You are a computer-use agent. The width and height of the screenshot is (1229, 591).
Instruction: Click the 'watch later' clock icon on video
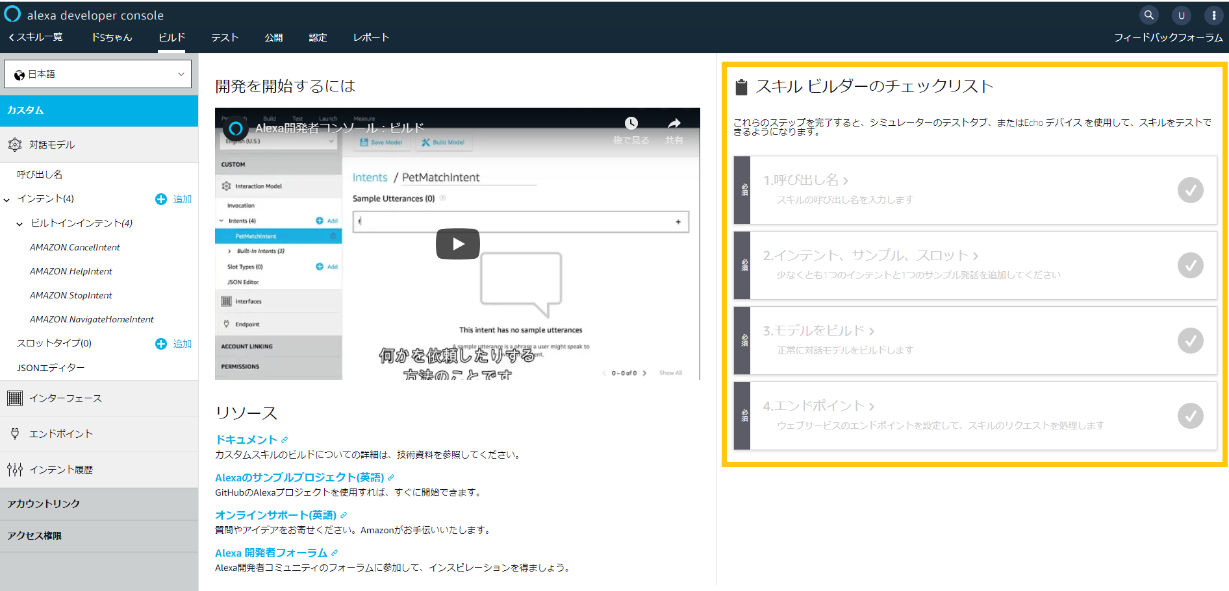[631, 123]
